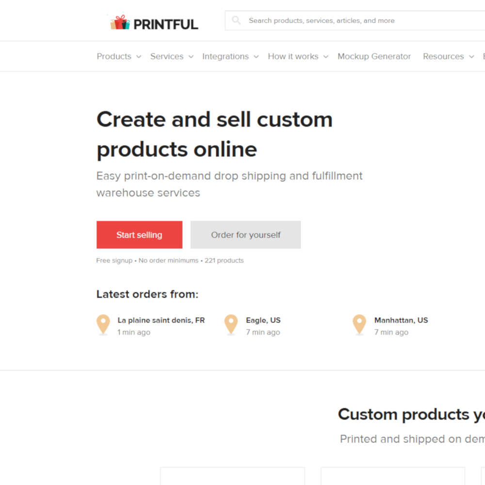
Task: Open the Integrations menu
Action: pyautogui.click(x=226, y=56)
